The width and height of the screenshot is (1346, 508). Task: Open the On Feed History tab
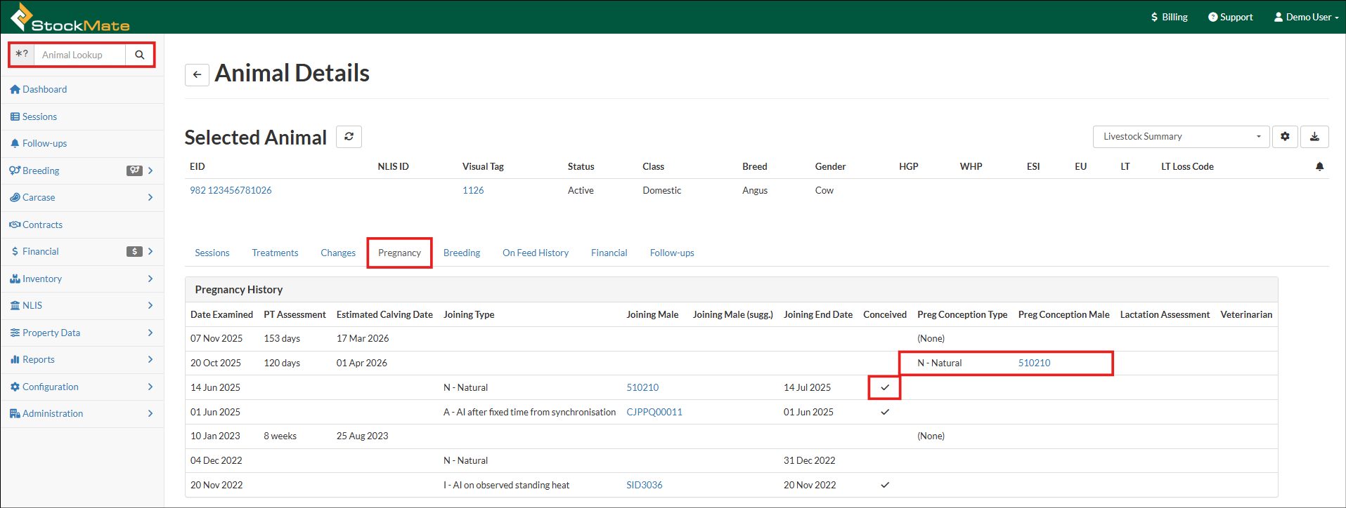coord(535,253)
